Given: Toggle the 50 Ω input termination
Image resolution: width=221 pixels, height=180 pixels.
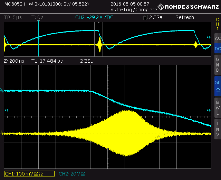Looking at the screenshot, I should [217, 86].
